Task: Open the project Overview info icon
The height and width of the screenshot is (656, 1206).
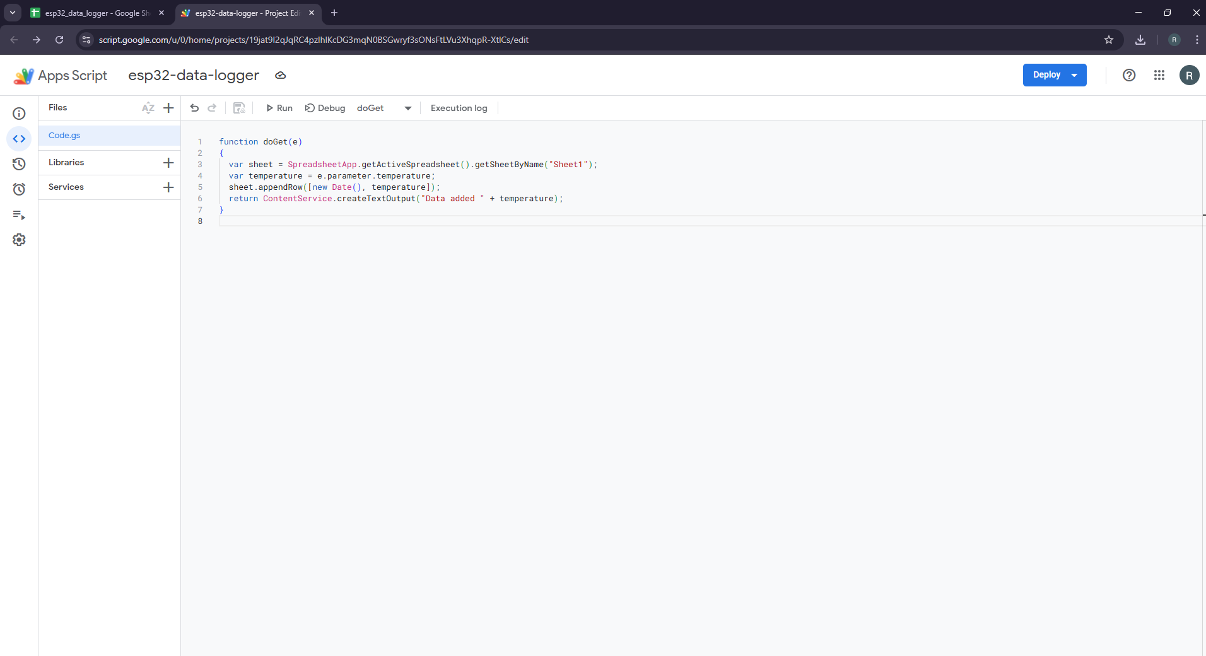Action: [19, 114]
